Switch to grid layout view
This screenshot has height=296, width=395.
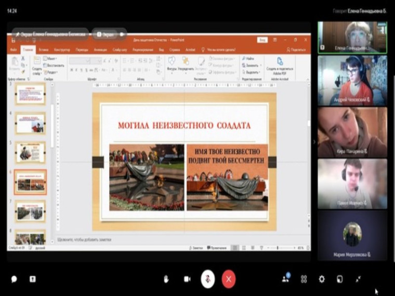coord(304,279)
